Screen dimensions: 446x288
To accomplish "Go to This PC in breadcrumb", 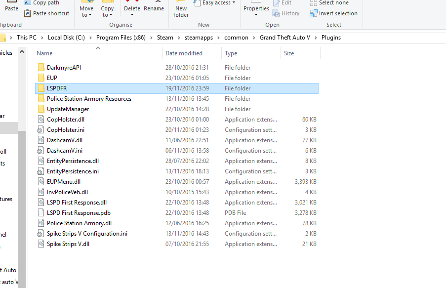I will (x=27, y=38).
